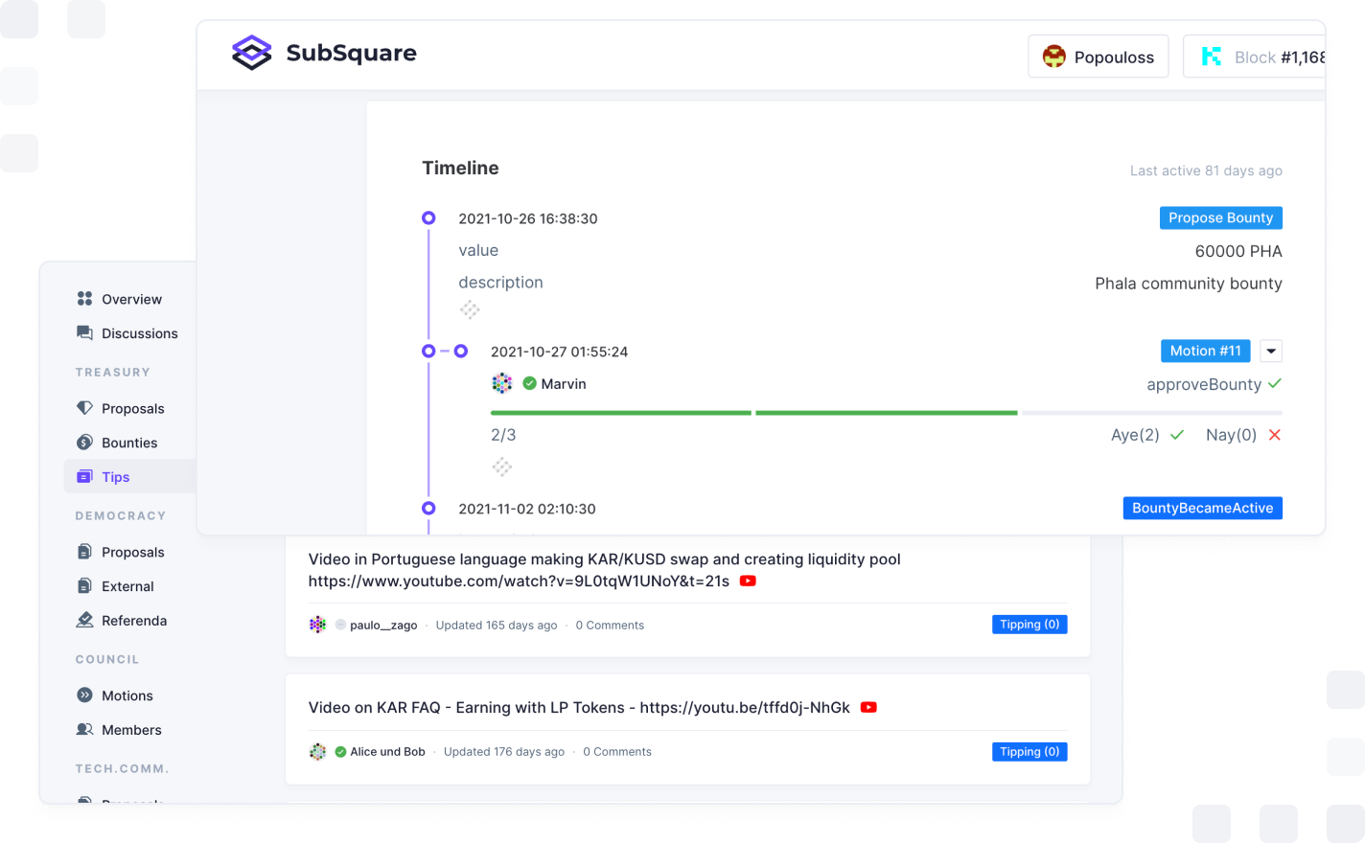Click the Propose Bounty tag
This screenshot has height=843, width=1365.
(1220, 218)
